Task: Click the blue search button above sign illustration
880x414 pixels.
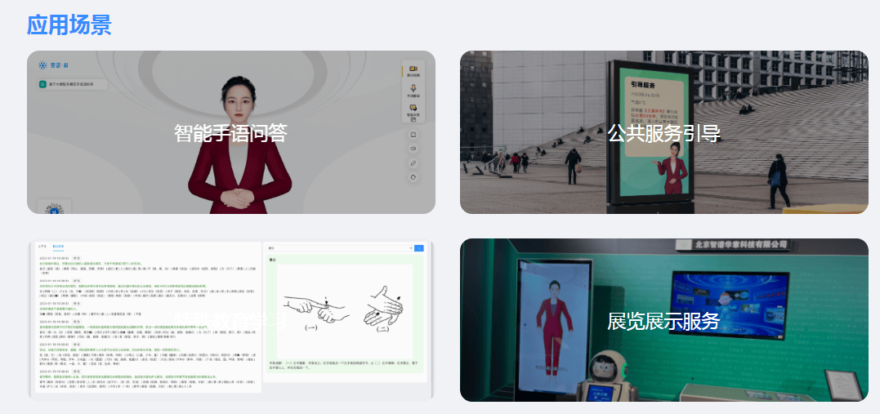Action: pyautogui.click(x=419, y=247)
